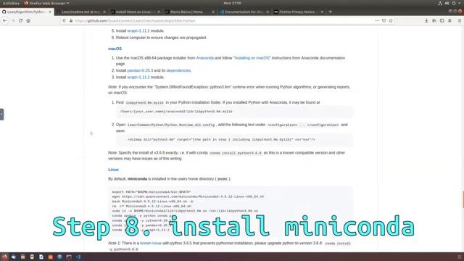This screenshot has width=464, height=261.
Task: Toggle the Firefox sidebar view
Action: tap(442, 21)
